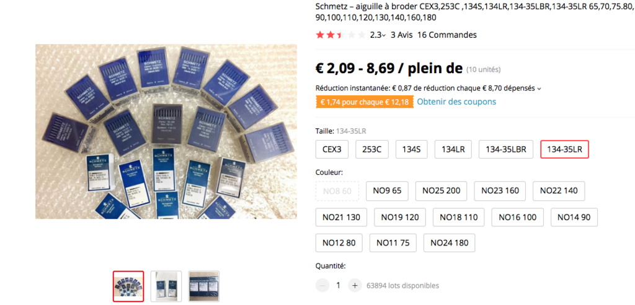The image size is (635, 305).
Task: Open the 3 Avis reviews link
Action: (401, 35)
